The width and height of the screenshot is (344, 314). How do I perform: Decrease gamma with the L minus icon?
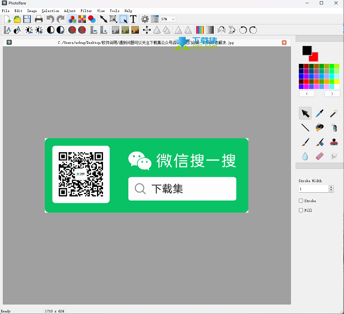tap(94, 30)
